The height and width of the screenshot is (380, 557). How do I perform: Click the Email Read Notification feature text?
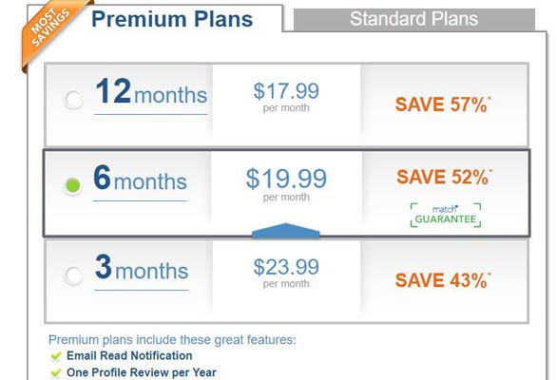tap(129, 356)
